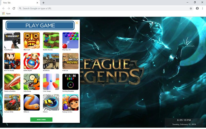Start the Subway Surfers character icon
This screenshot has width=206, height=129.
pos(70,103)
